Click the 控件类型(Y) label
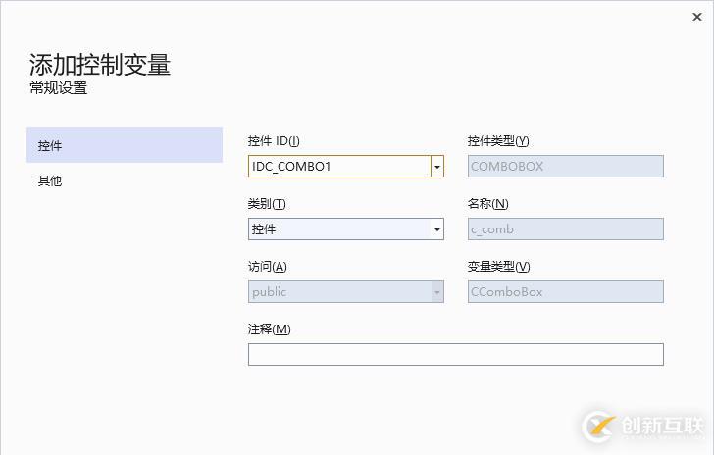This screenshot has height=455, width=714. (x=498, y=141)
